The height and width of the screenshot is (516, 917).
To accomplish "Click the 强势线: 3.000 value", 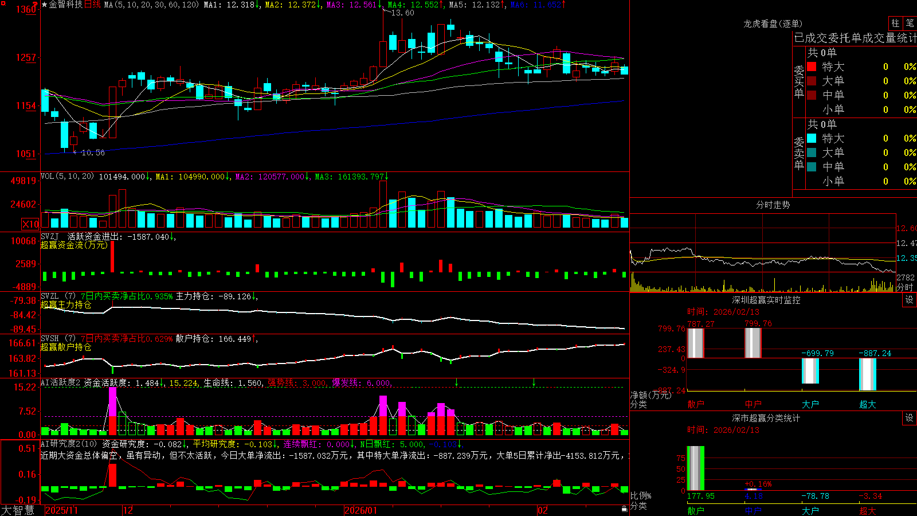I will click(x=297, y=382).
